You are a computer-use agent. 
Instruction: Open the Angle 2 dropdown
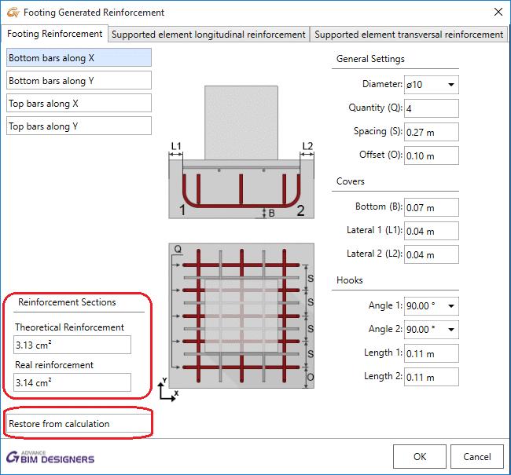point(431,330)
